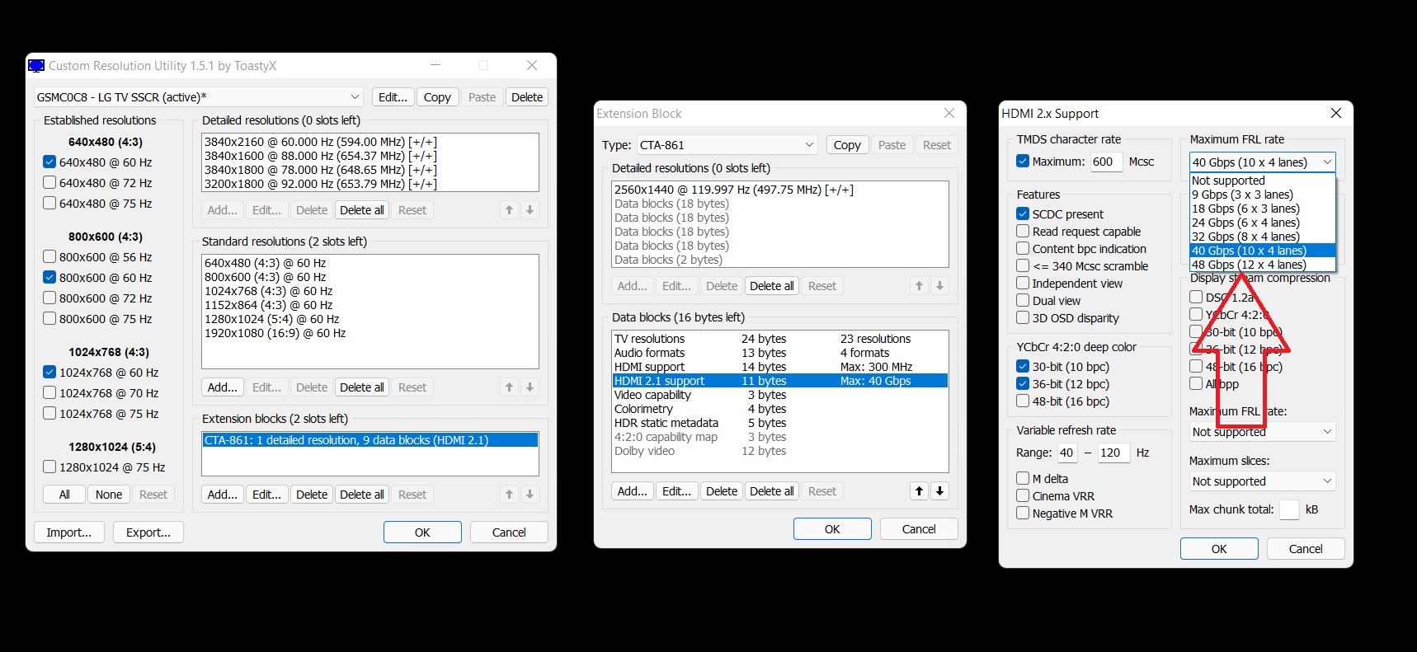Click the Custom Resolution Utility monitor icon
The height and width of the screenshot is (652, 1417).
36,66
